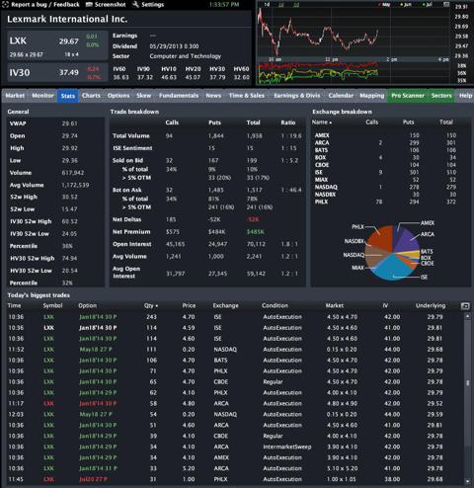Open the Sectors tab
The image size is (474, 488).
pos(441,96)
